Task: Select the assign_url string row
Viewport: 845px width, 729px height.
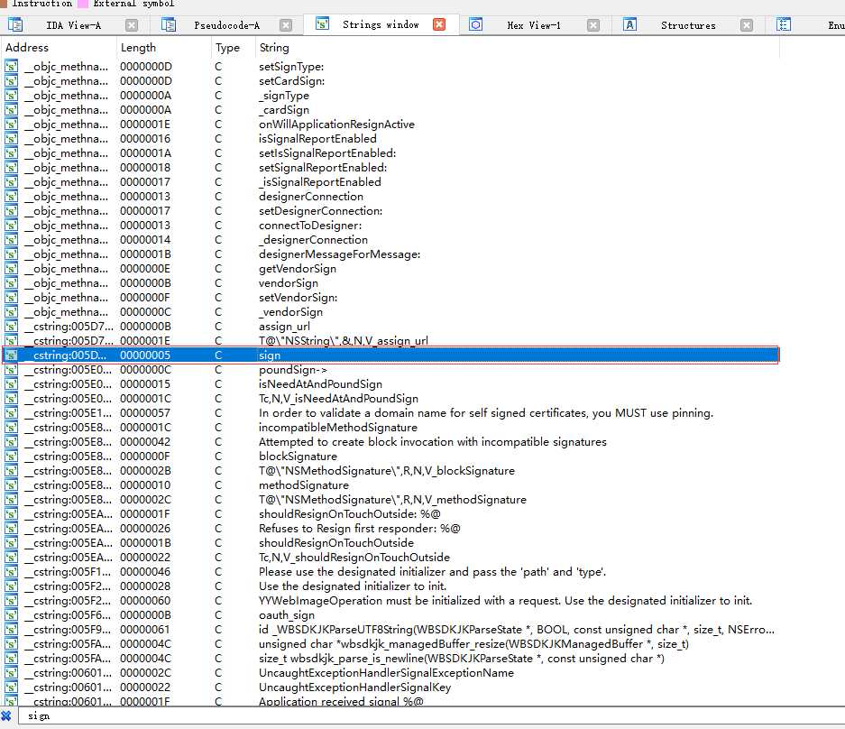Action: point(285,327)
